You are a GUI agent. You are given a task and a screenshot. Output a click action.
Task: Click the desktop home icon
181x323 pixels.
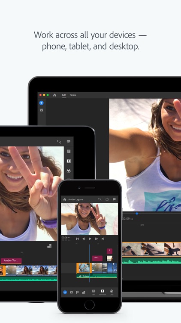pos(54,95)
